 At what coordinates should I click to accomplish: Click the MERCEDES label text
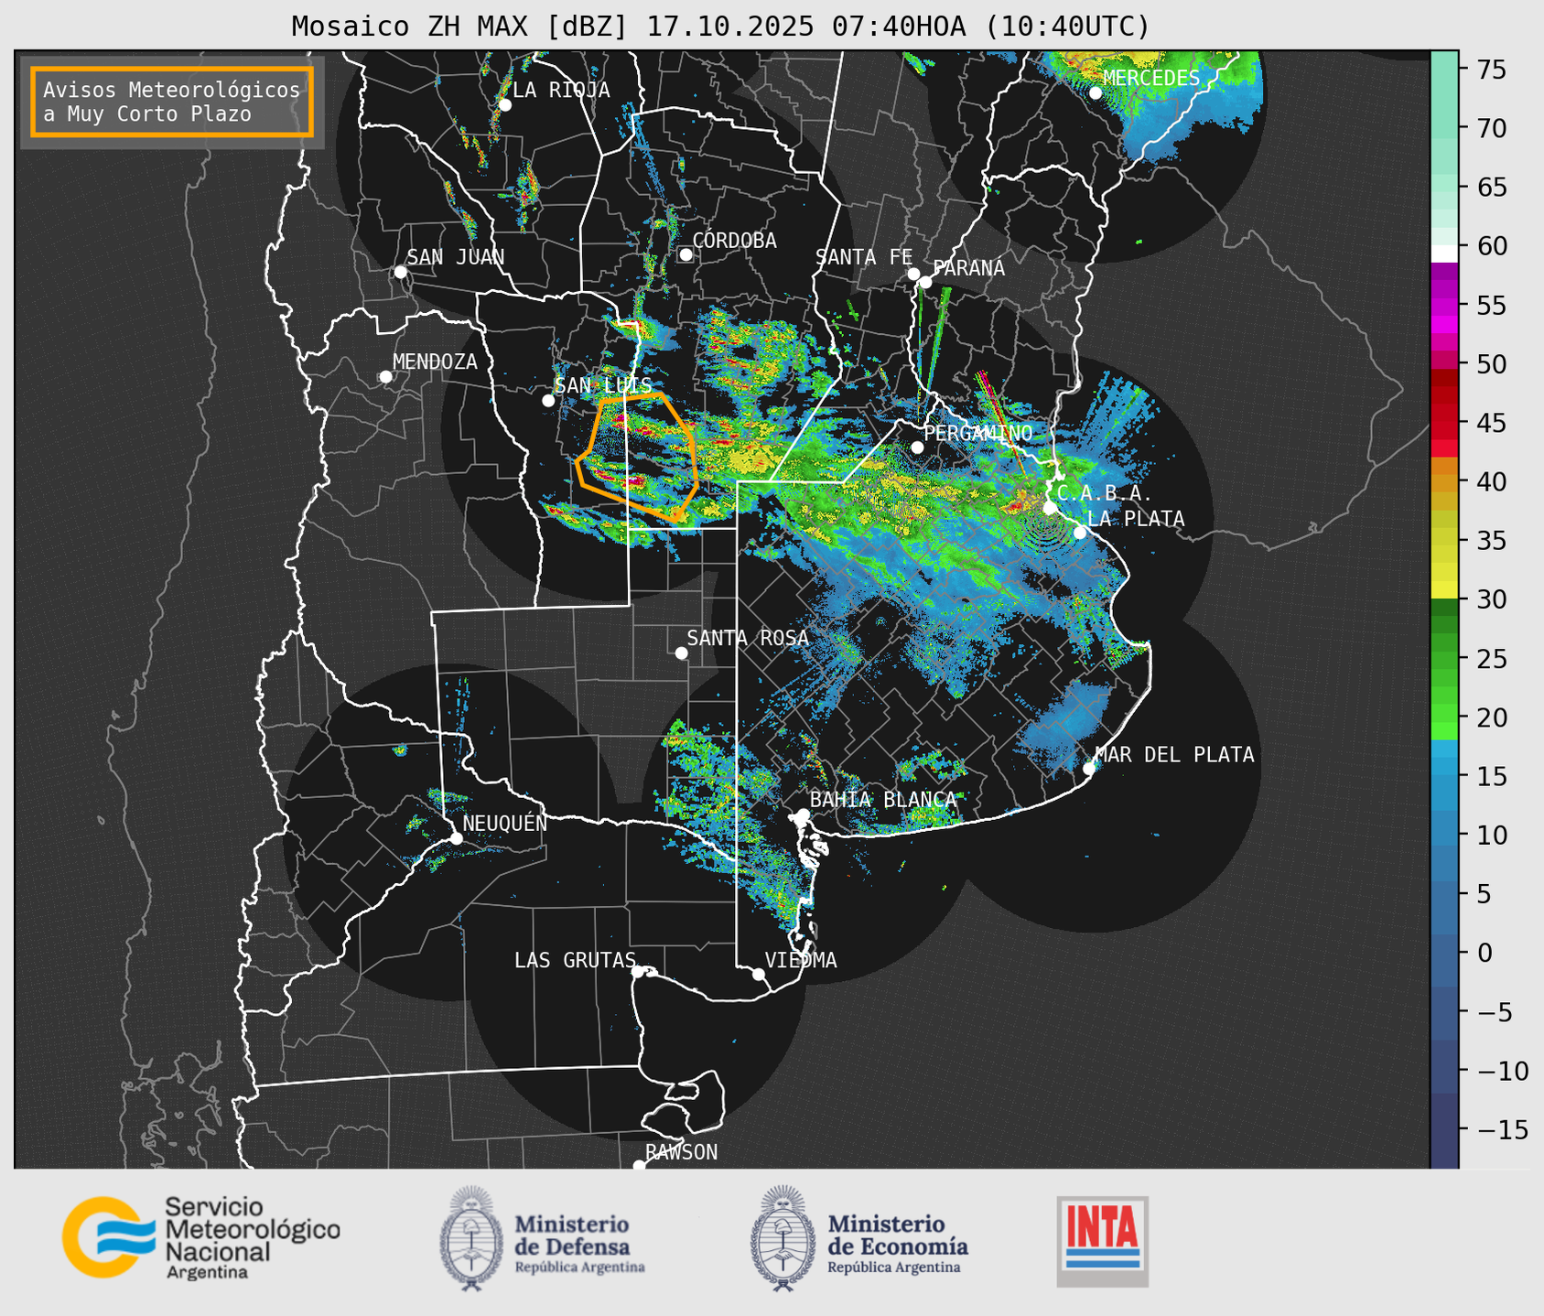point(1151,78)
